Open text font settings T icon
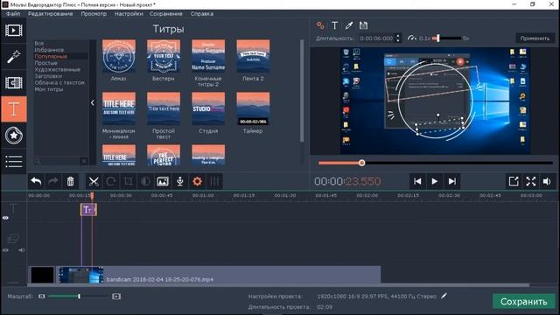Image resolution: width=560 pixels, height=315 pixels. pos(334,25)
